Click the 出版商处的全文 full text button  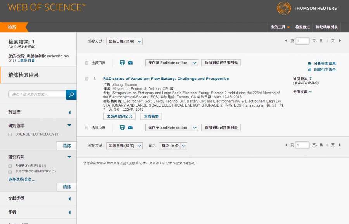tap(119, 116)
